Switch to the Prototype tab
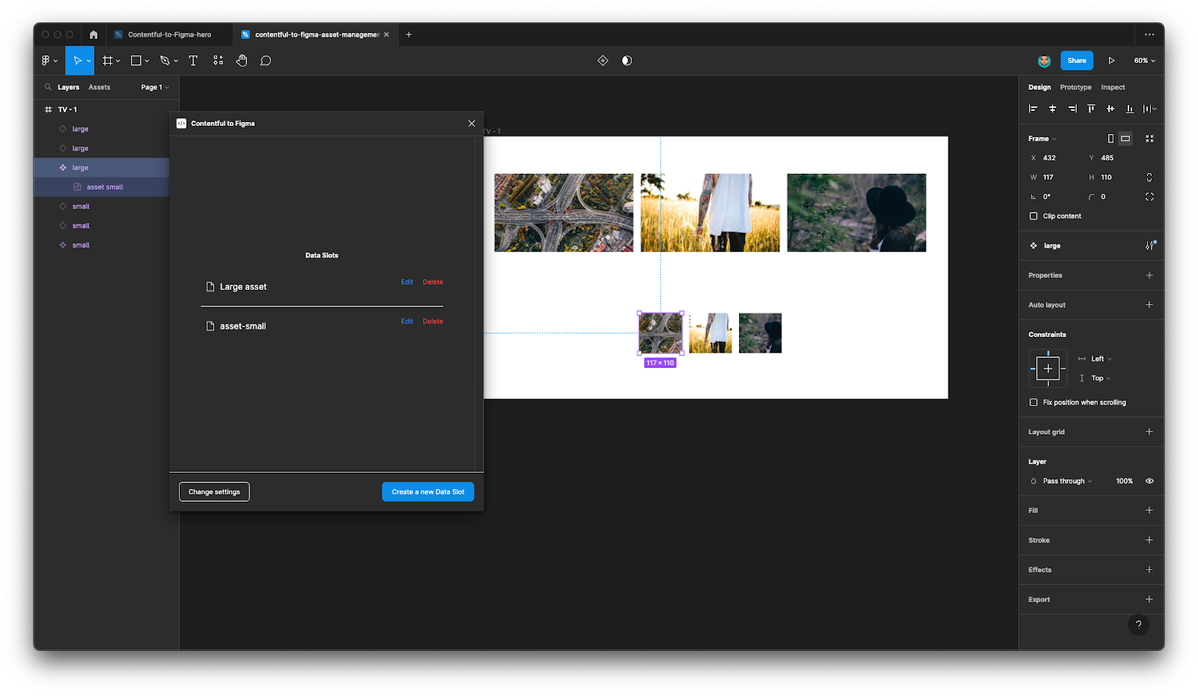The height and width of the screenshot is (695, 1198). point(1074,87)
